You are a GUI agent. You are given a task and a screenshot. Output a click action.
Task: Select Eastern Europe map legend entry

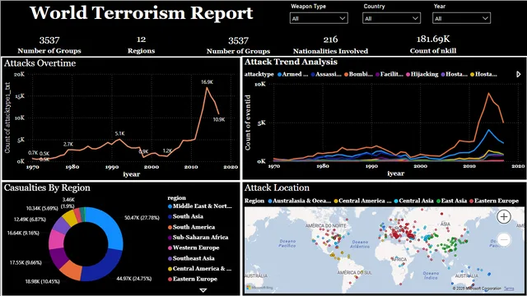(494, 201)
